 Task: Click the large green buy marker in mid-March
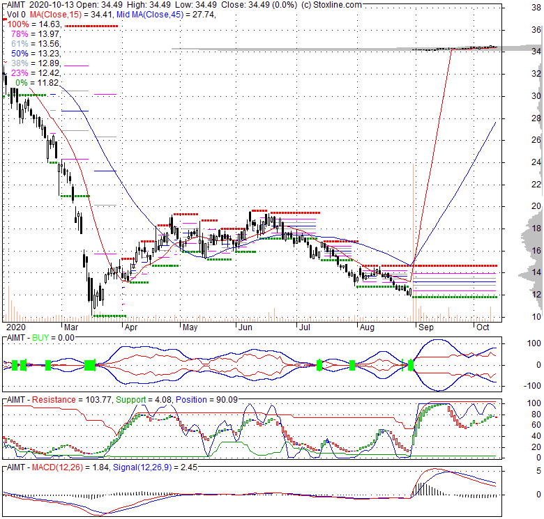click(90, 365)
